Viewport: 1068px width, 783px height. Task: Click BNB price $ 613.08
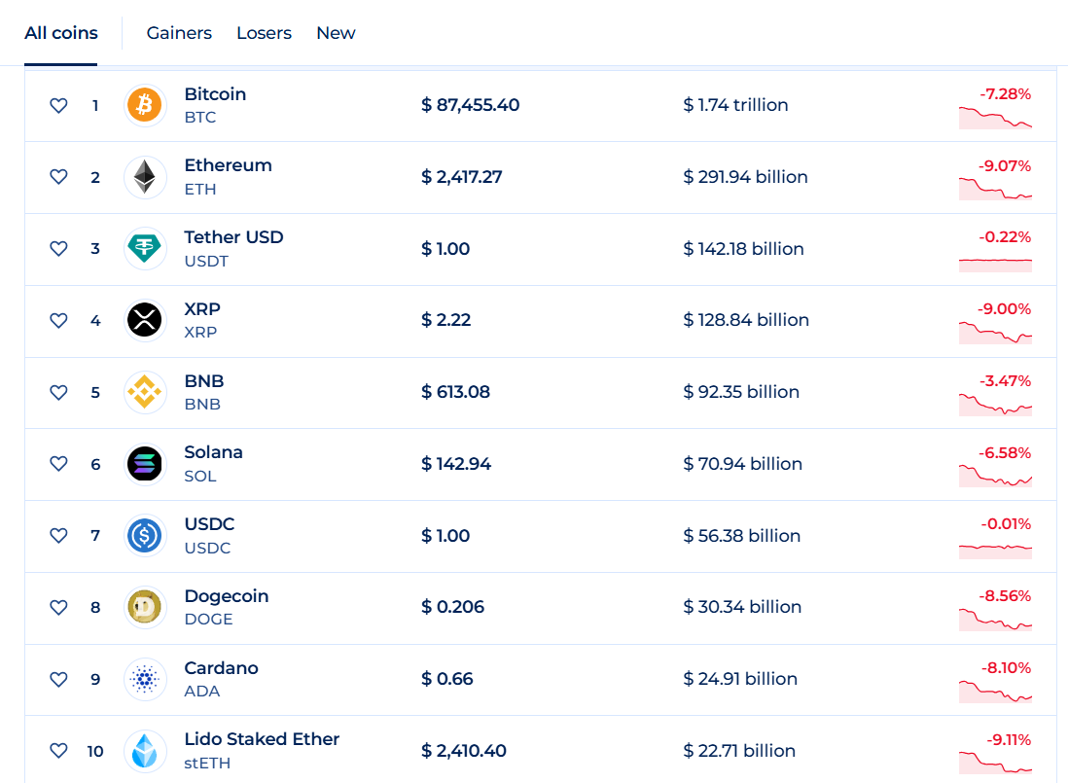[455, 392]
